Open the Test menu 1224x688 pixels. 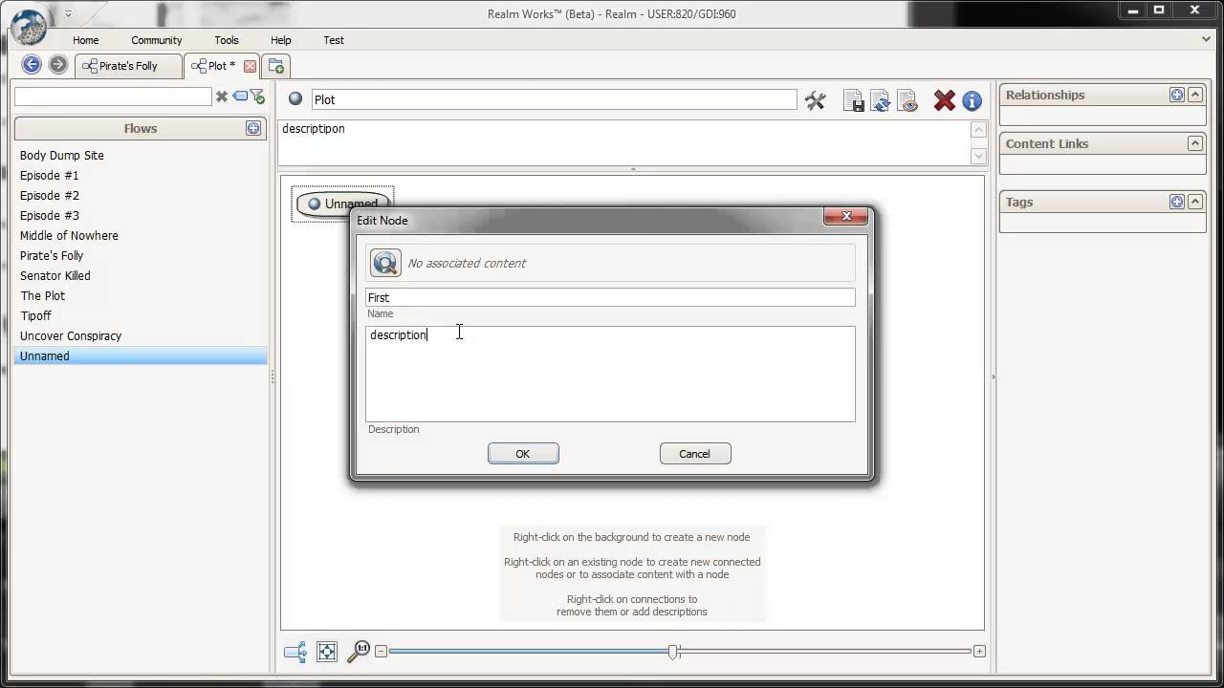click(334, 40)
